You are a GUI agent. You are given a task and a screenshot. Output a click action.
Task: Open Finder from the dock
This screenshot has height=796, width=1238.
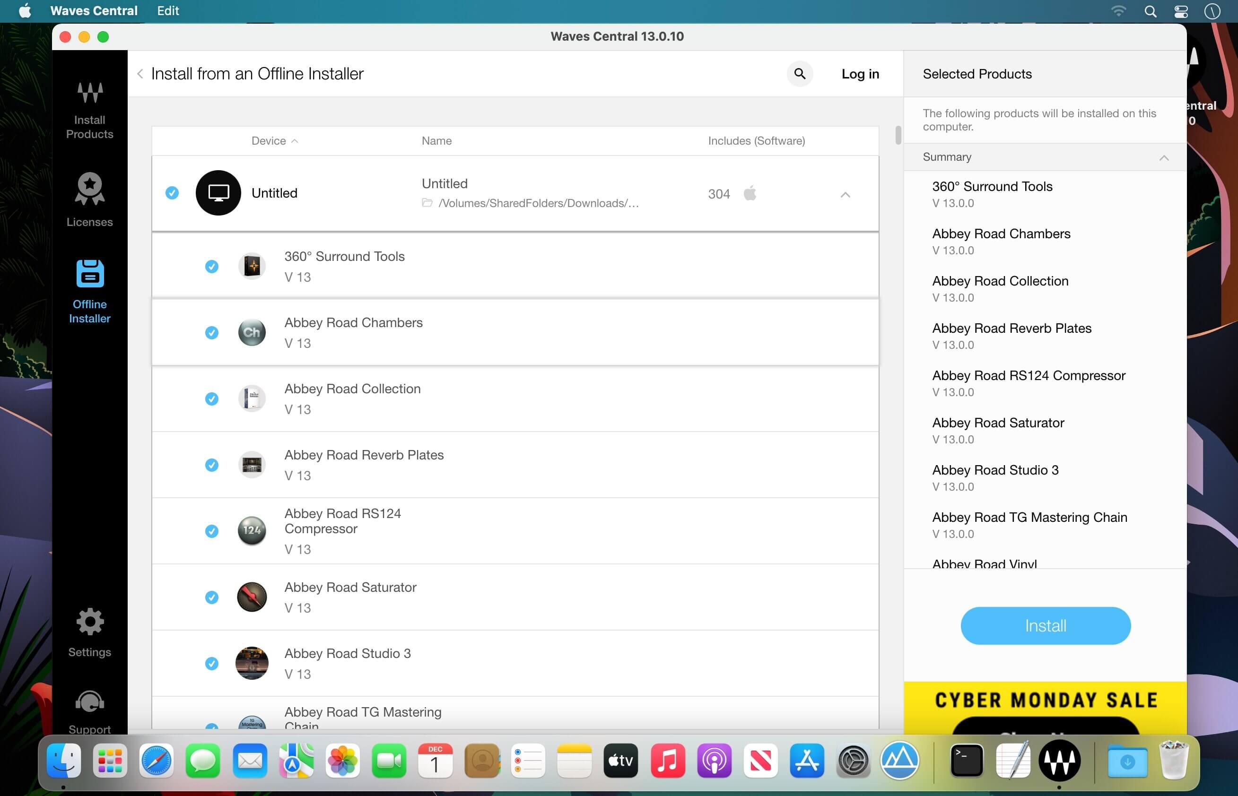click(x=64, y=761)
